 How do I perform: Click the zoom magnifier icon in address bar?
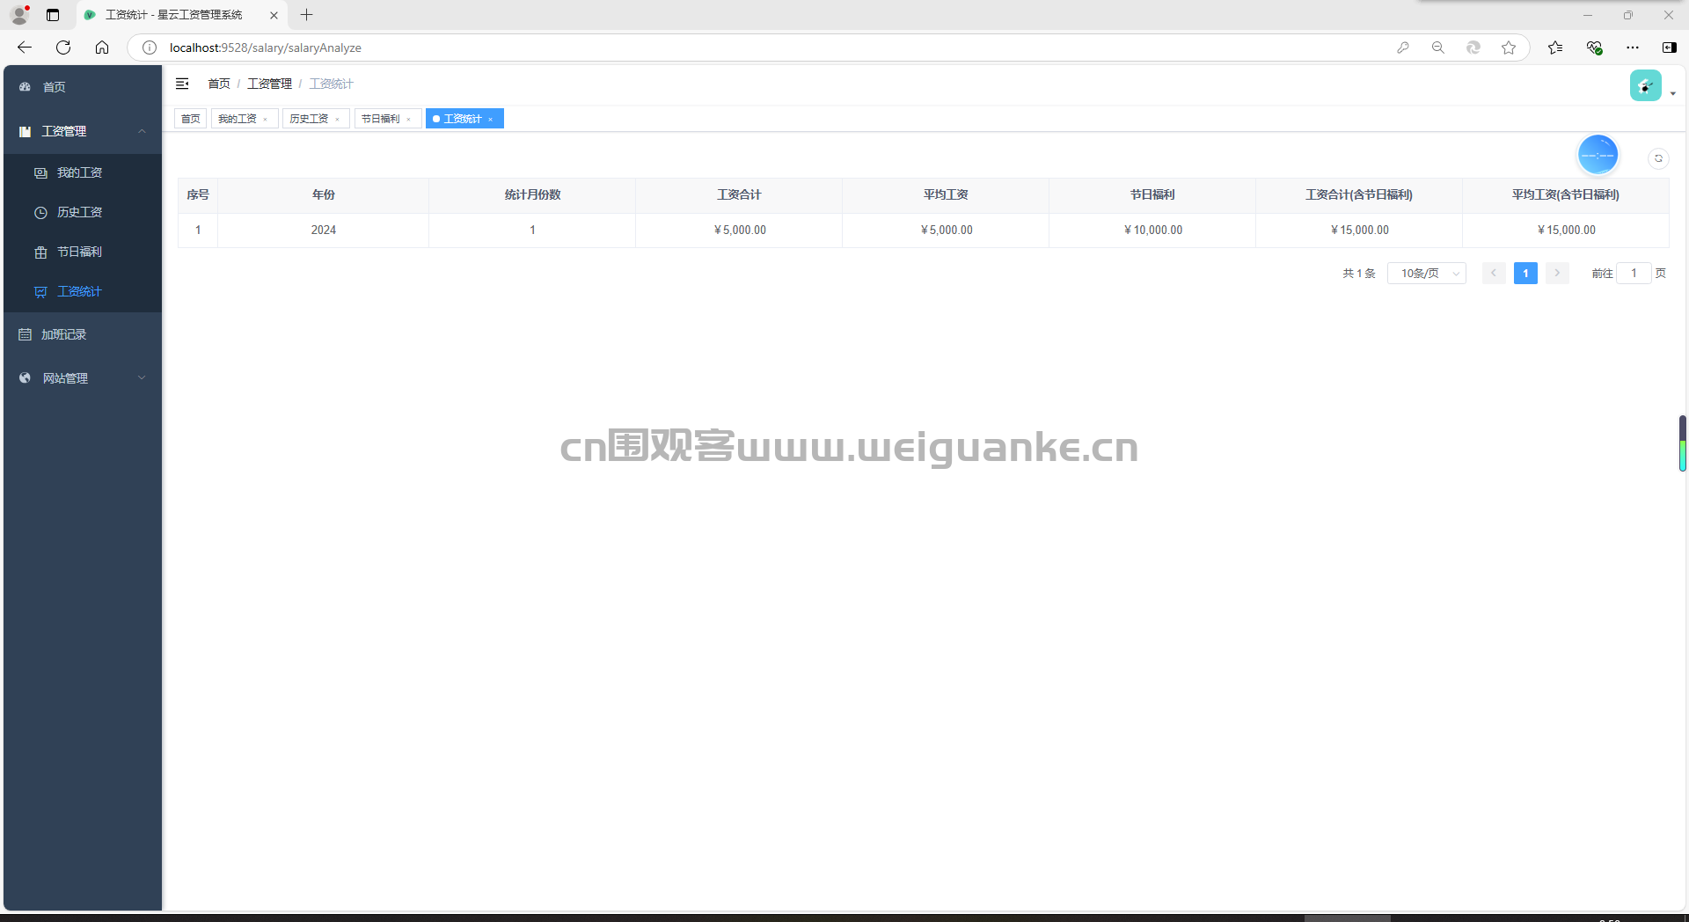1438,48
